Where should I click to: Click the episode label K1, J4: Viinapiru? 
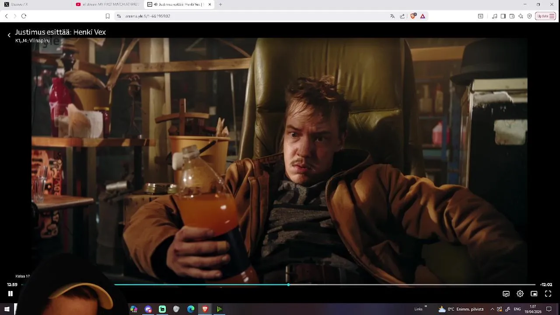click(x=32, y=41)
